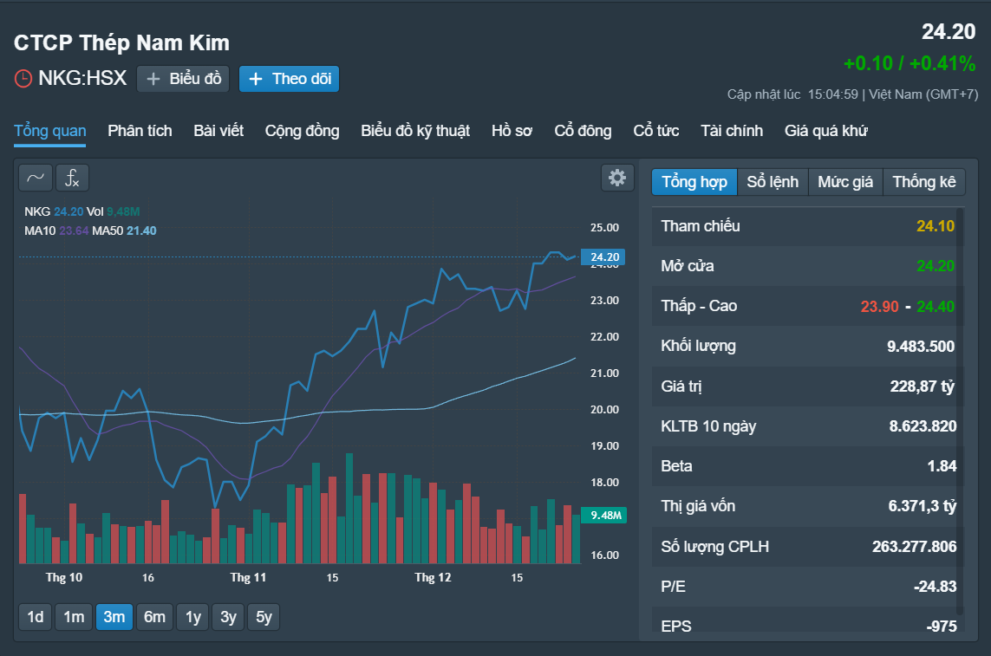Go to the Cộng đồng tab
The width and height of the screenshot is (991, 656).
(x=302, y=131)
